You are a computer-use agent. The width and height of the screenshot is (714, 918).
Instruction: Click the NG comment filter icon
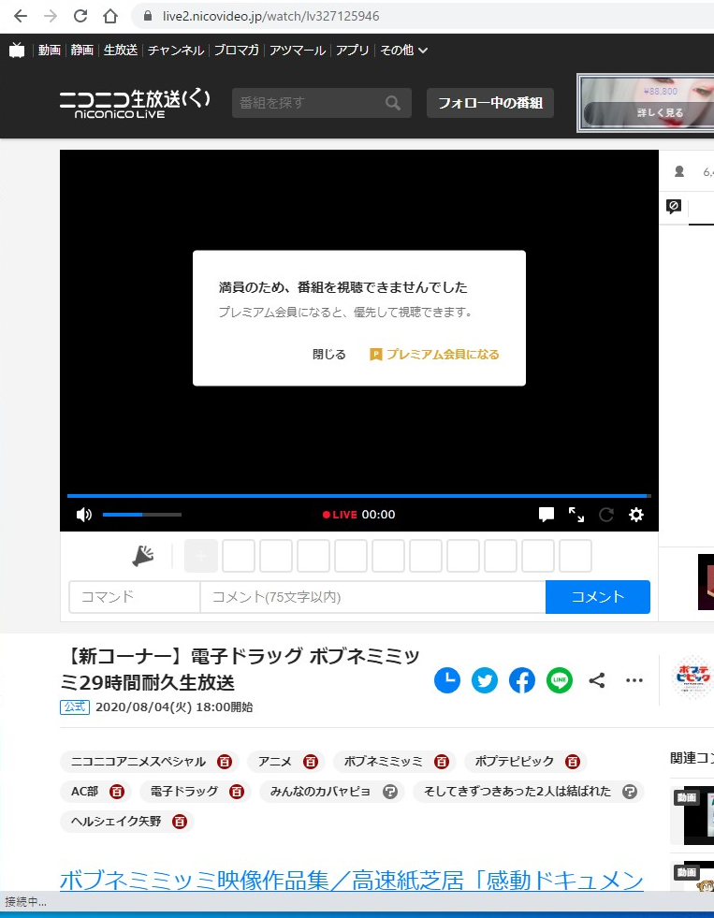[x=674, y=206]
